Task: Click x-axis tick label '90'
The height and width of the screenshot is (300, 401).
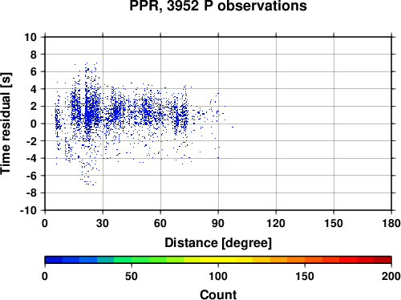Action: coord(218,223)
